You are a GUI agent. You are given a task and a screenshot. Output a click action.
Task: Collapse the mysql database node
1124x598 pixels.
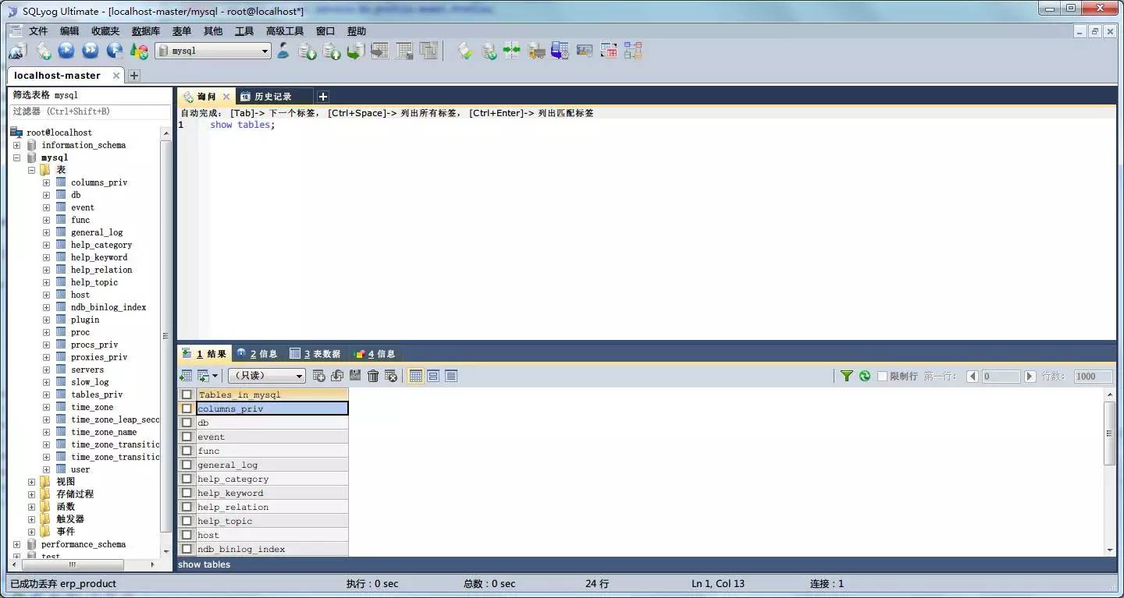coord(16,157)
